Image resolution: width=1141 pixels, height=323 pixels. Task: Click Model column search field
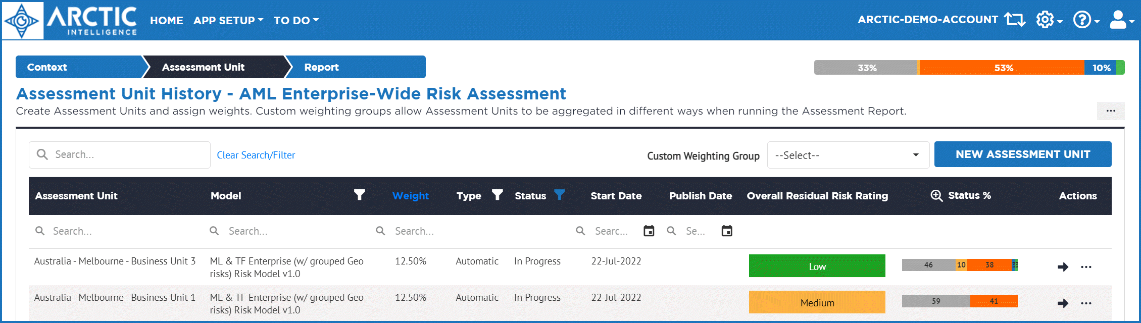pos(288,231)
